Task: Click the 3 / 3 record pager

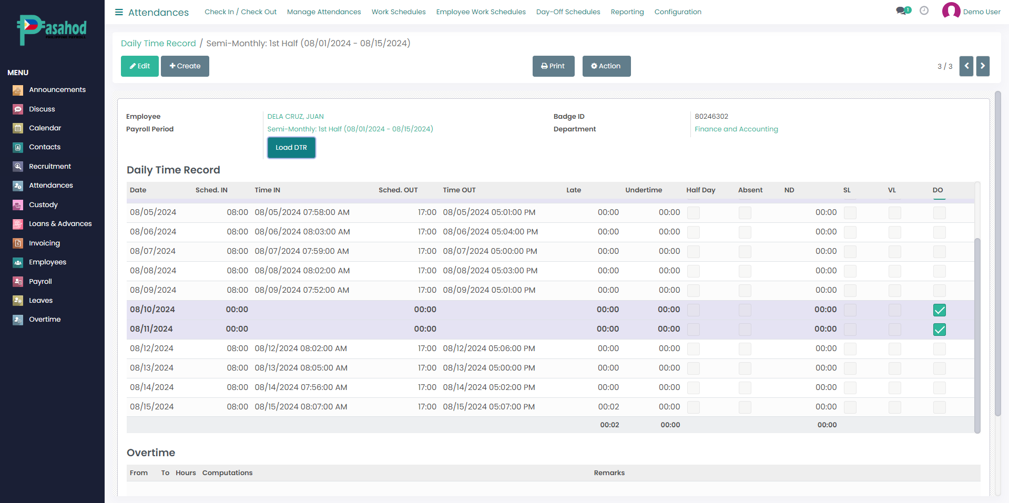Action: 945,66
